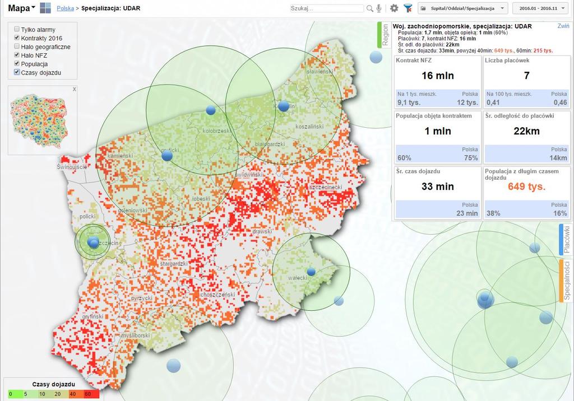Uncheck the Kontrakty 2016 checkbox
This screenshot has width=574, height=401.
(x=17, y=38)
